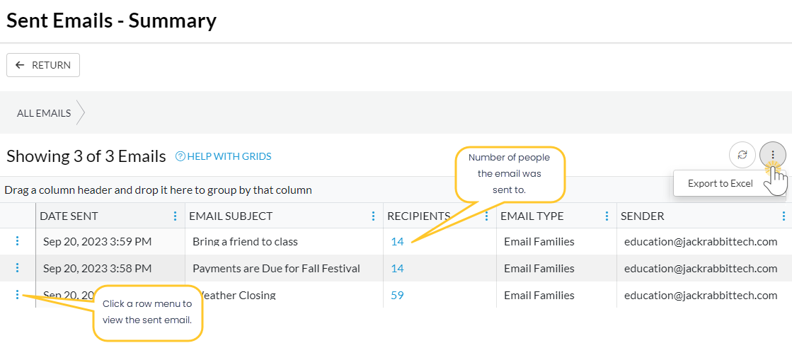Open row menu for Weather Closing email
The image size is (792, 343).
pyautogui.click(x=18, y=295)
